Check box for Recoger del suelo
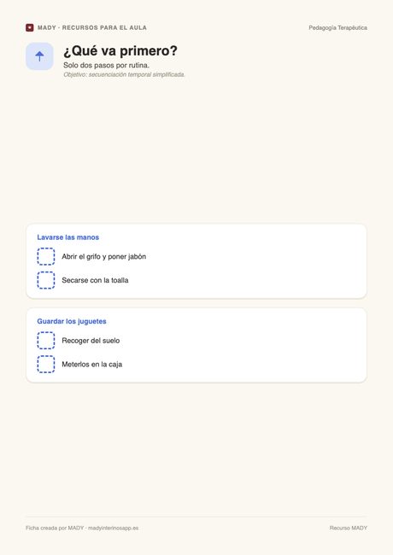 point(46,341)
